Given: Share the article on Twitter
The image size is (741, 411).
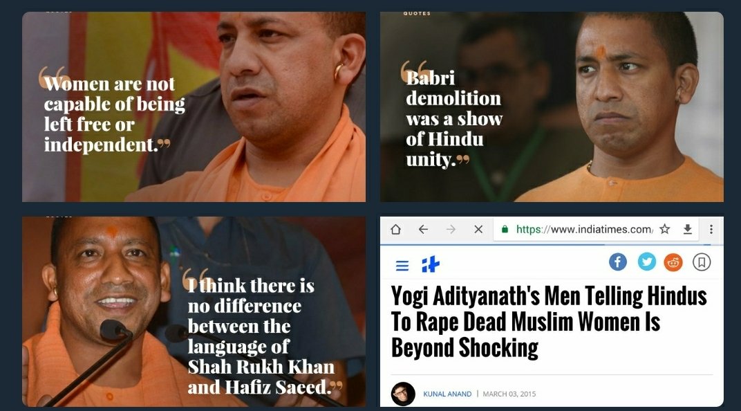Looking at the screenshot, I should pos(646,262).
